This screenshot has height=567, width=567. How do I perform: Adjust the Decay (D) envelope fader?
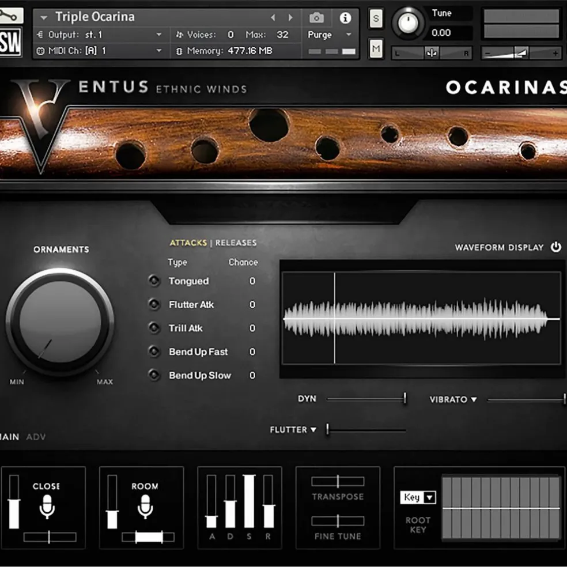click(230, 501)
